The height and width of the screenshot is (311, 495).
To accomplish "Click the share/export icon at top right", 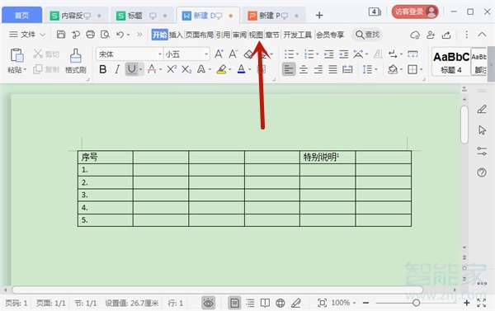I will [x=446, y=35].
